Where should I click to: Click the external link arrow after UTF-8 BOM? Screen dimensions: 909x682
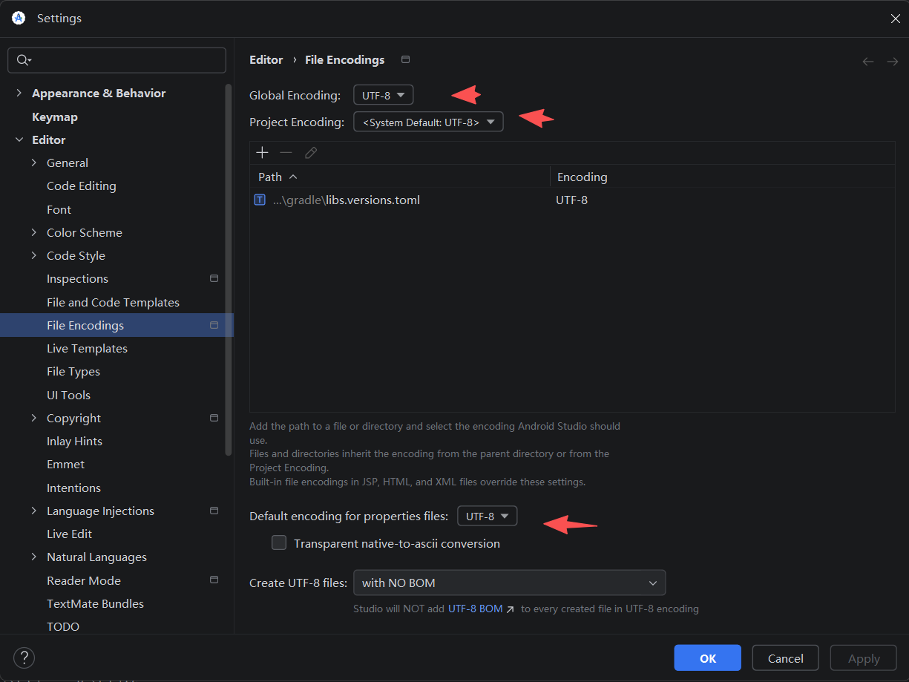point(510,609)
